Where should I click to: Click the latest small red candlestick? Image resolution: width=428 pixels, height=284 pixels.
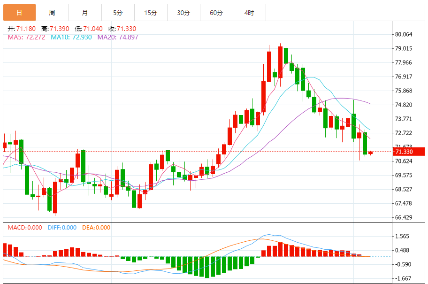[370, 153]
